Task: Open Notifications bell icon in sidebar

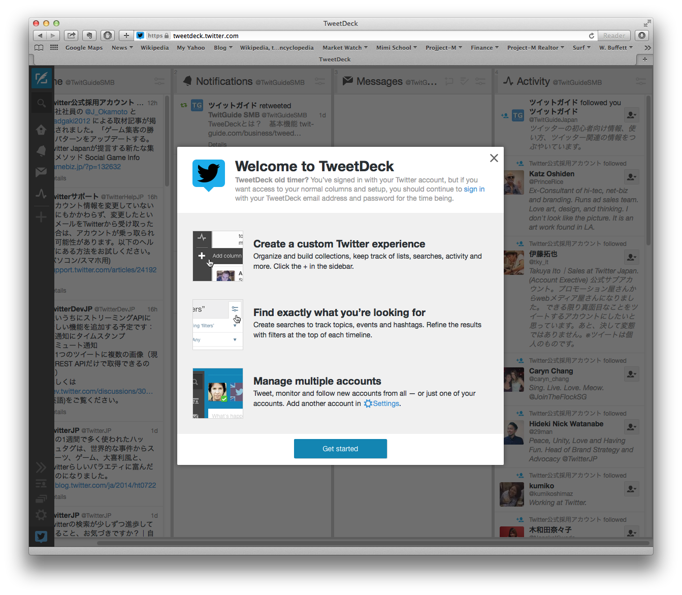Action: 41,150
